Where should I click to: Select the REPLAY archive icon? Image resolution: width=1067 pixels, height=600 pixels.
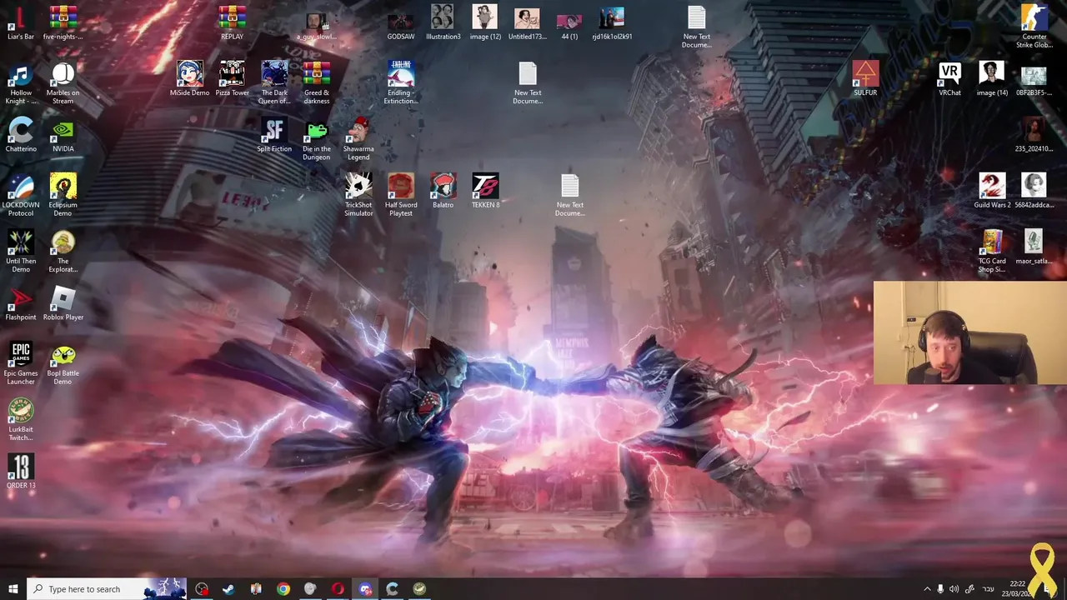coord(232,22)
